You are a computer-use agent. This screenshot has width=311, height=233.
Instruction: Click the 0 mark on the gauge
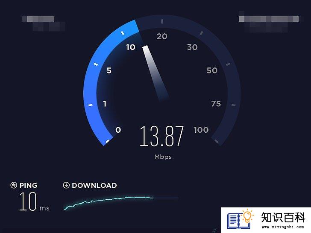[118, 130]
